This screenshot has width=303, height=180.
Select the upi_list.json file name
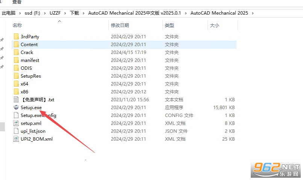(33, 131)
